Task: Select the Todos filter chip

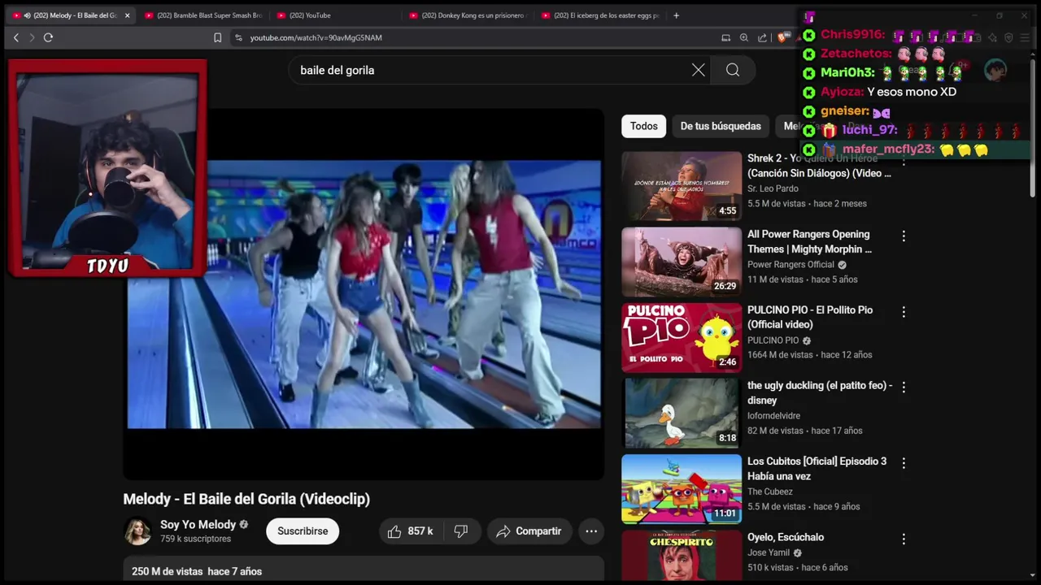Action: tap(643, 126)
